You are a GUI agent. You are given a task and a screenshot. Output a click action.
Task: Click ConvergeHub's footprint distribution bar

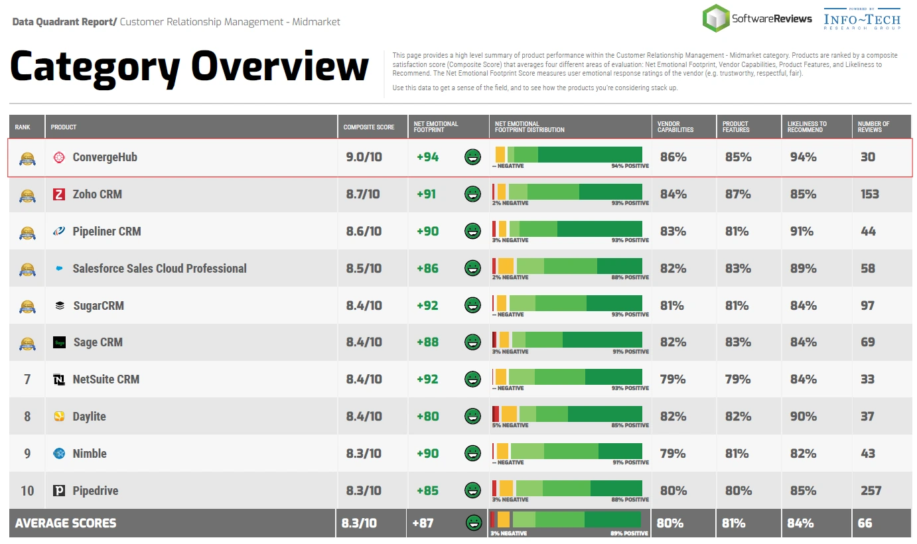click(567, 155)
